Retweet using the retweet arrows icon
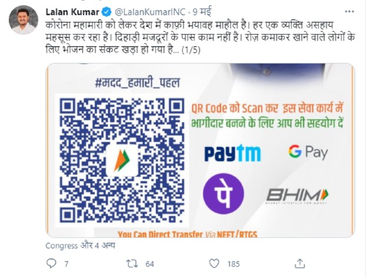382x278 pixels. pos(132,264)
